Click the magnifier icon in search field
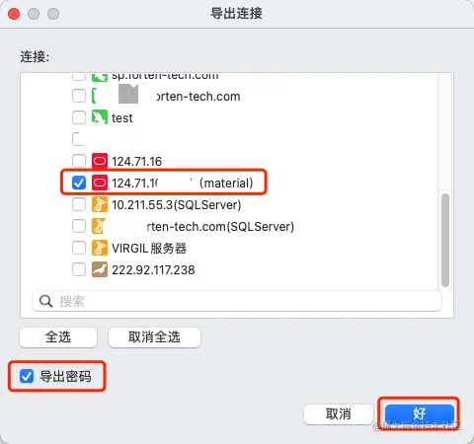 (45, 301)
